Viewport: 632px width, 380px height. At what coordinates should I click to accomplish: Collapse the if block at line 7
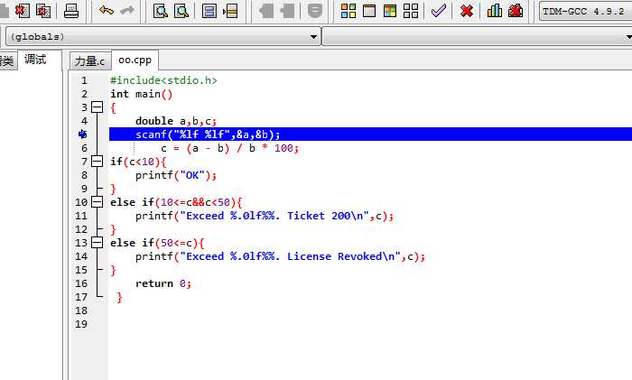pyautogui.click(x=97, y=162)
